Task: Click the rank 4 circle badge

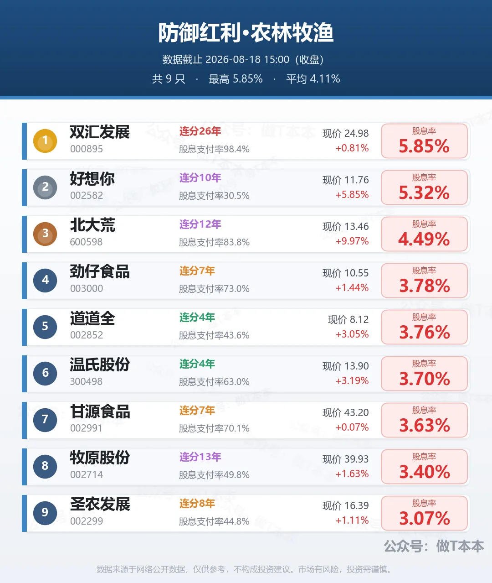Action: pos(45,280)
